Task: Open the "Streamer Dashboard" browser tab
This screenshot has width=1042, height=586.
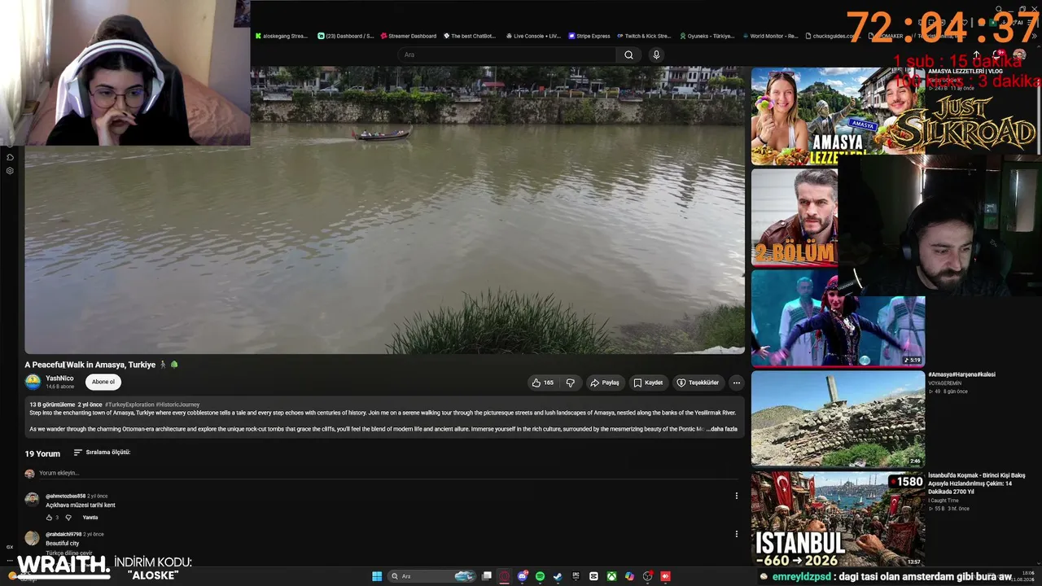Action: [x=408, y=36]
